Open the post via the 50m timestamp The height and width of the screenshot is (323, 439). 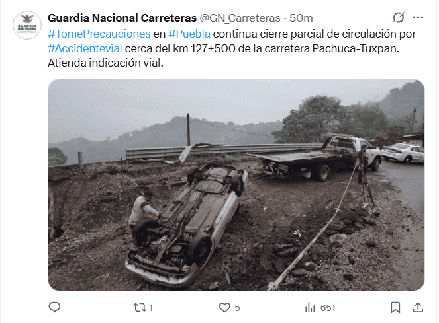(x=301, y=18)
